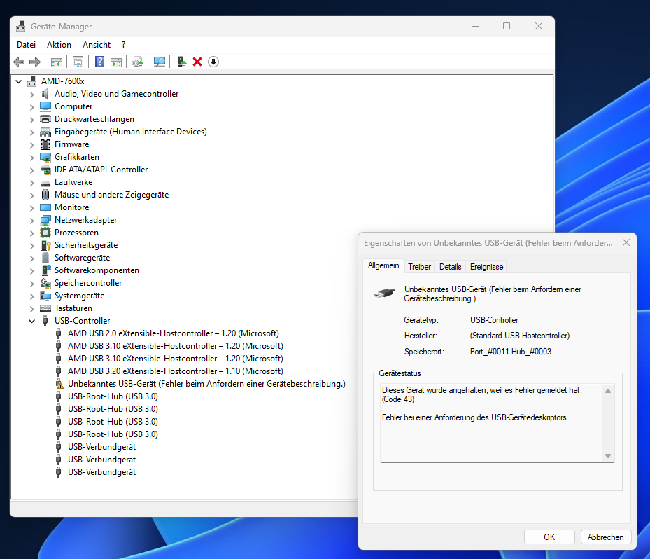
Task: Expand Eingabegeräte (Human Interface Devices)
Action: (31, 132)
